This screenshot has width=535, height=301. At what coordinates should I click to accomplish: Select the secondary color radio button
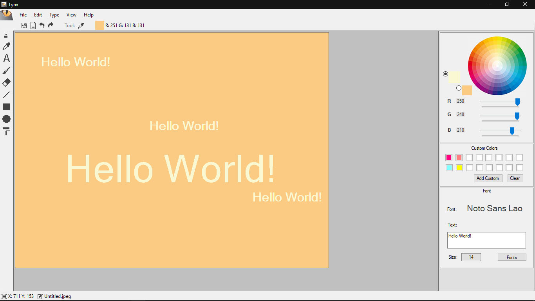point(459,88)
